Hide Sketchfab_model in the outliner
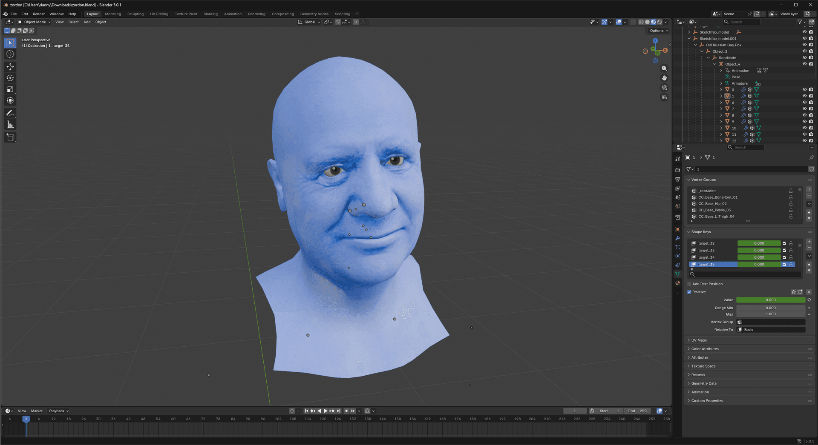The width and height of the screenshot is (818, 445). [804, 32]
